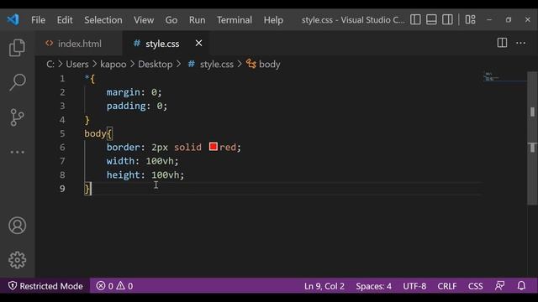Open the Help menu
The height and width of the screenshot is (302, 538).
(273, 20)
